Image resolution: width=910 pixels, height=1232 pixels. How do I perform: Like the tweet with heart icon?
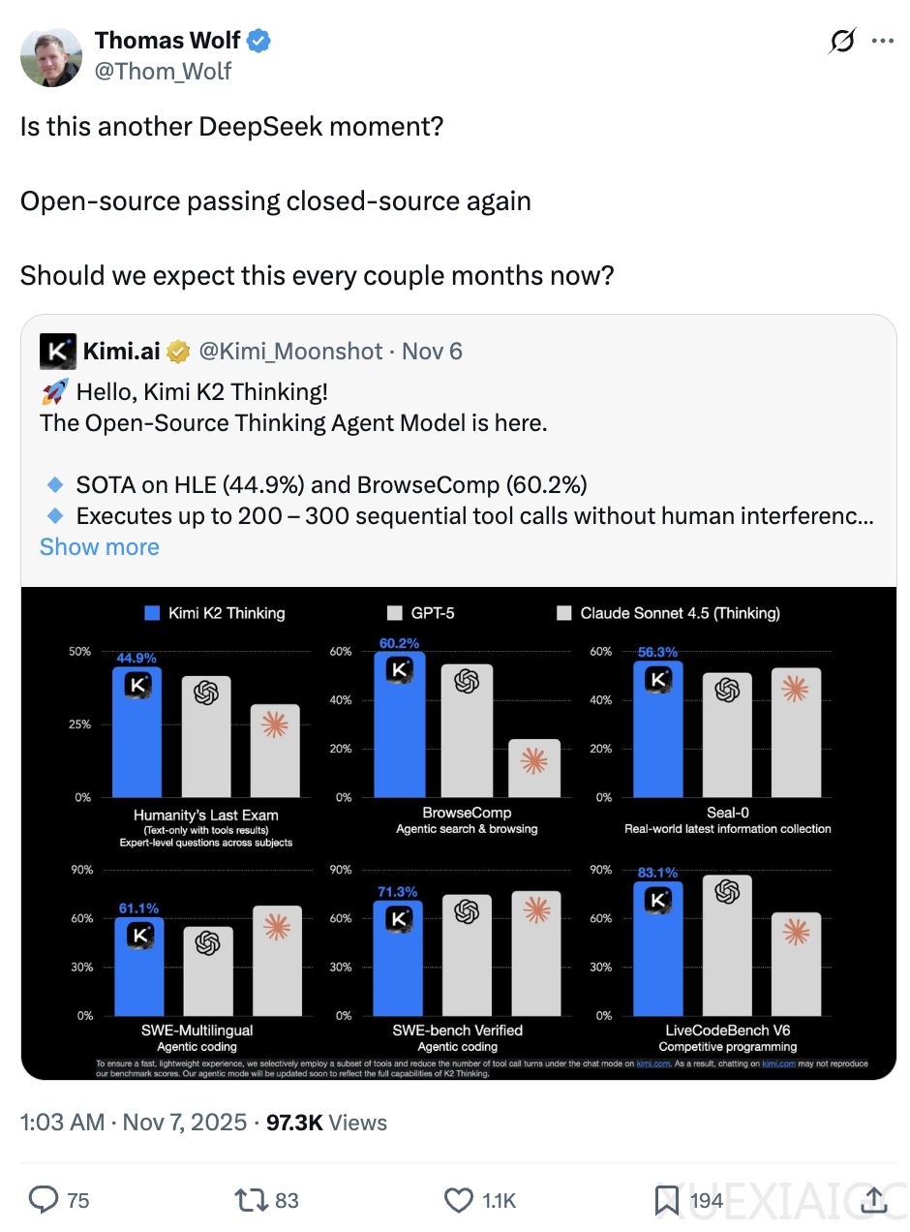tap(459, 1201)
